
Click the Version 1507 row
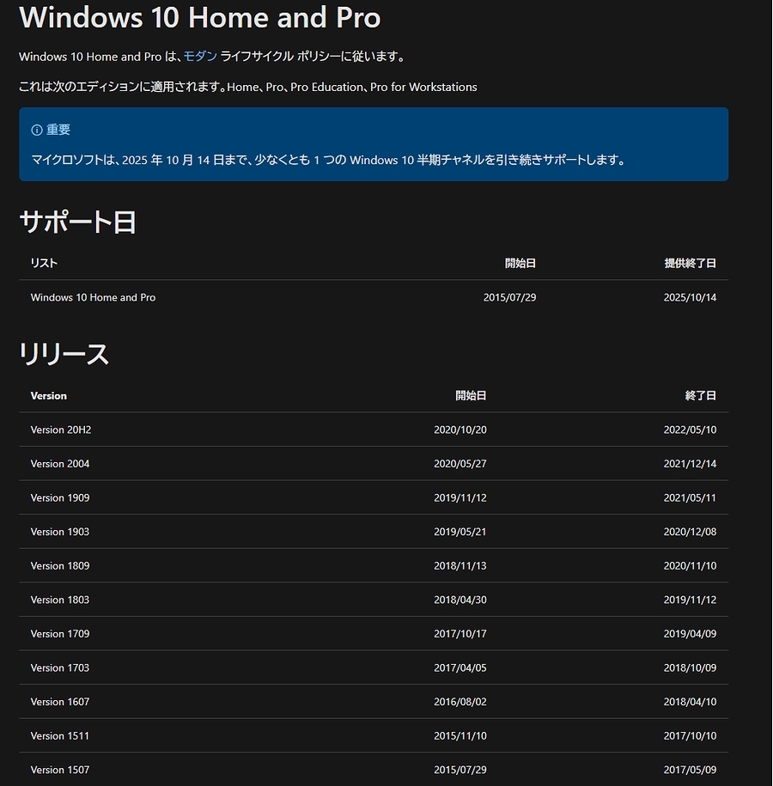tap(374, 770)
